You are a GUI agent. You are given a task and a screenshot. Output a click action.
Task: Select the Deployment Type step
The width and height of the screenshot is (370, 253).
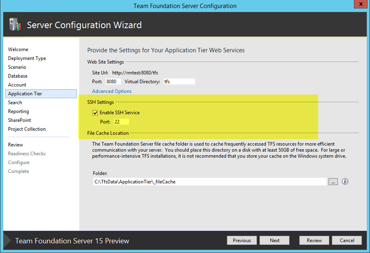27,58
